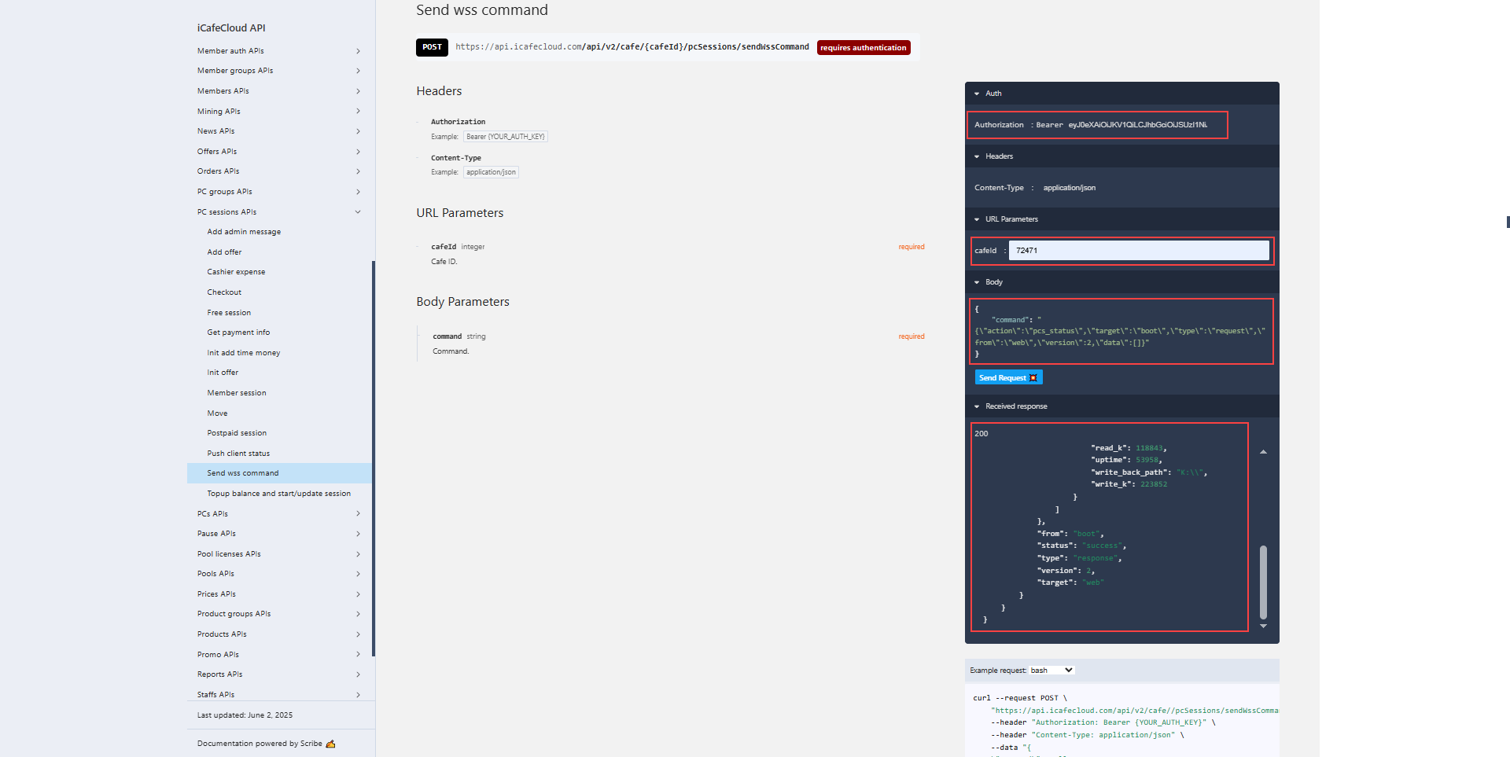Select Topup balance and start/update session
This screenshot has height=757, width=1510.
(x=278, y=494)
